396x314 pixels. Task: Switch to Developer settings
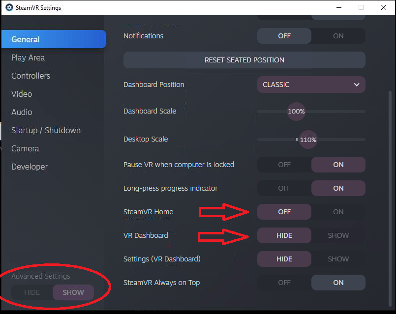[x=30, y=166]
